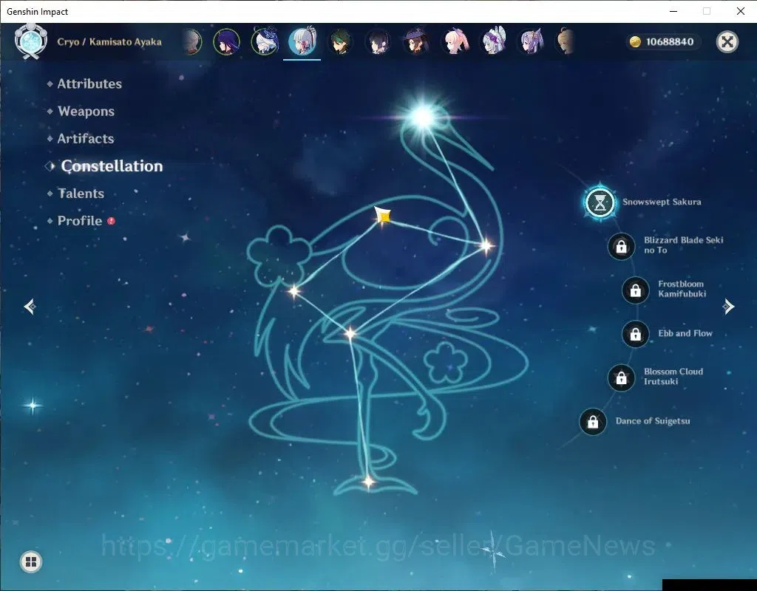
Task: Click the star node beside the upper flower
Action: click(x=293, y=291)
